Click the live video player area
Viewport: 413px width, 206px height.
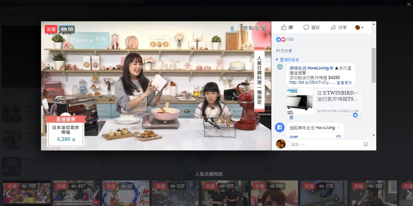click(156, 86)
